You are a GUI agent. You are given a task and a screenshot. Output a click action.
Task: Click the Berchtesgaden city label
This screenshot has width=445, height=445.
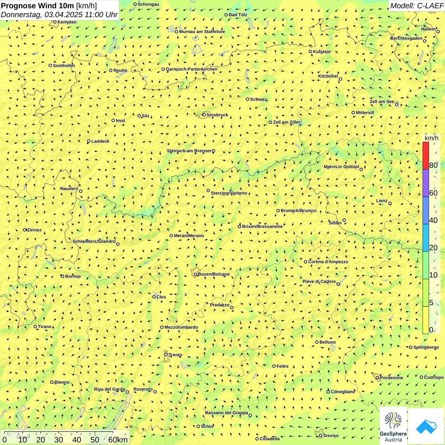tap(407, 38)
